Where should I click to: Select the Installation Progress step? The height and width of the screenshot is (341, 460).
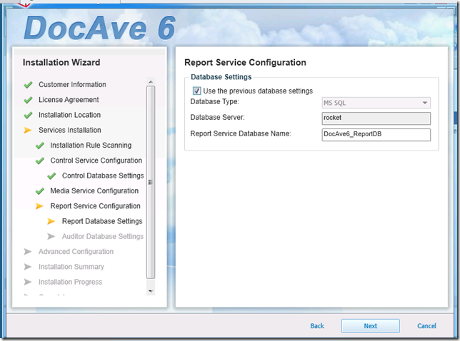(x=71, y=282)
